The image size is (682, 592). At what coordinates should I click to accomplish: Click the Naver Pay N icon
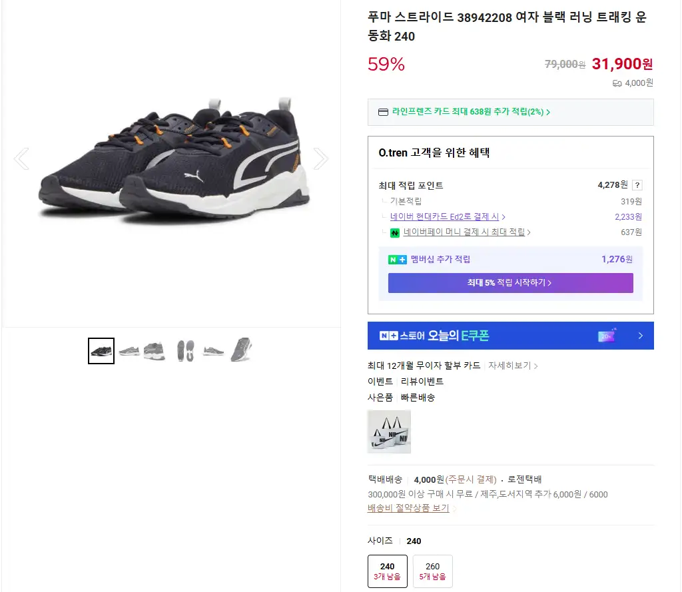(394, 233)
